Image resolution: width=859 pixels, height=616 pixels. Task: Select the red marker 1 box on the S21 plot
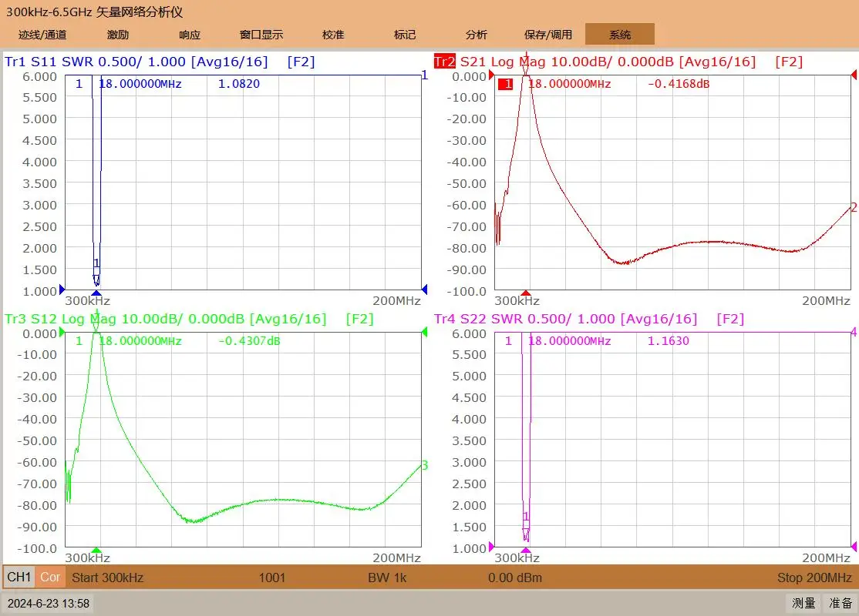(x=506, y=84)
